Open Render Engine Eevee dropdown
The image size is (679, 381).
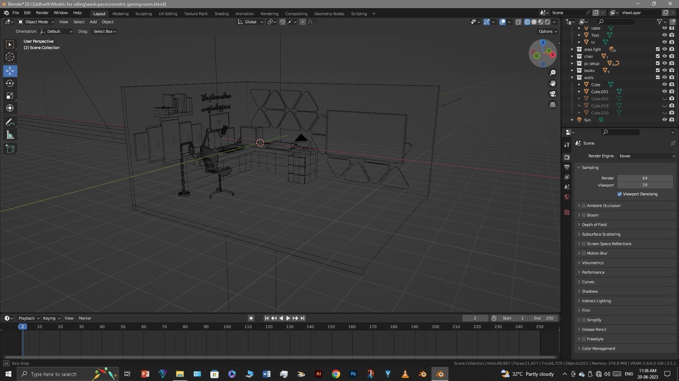click(646, 156)
